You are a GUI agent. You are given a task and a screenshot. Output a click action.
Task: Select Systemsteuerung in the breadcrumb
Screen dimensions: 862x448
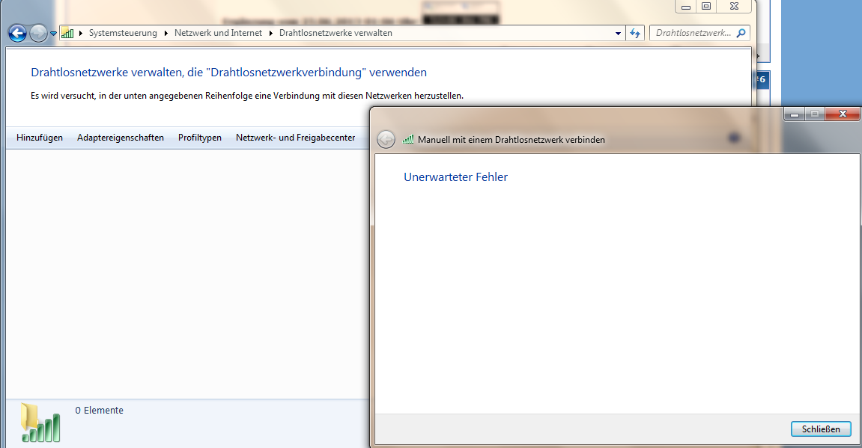(123, 33)
